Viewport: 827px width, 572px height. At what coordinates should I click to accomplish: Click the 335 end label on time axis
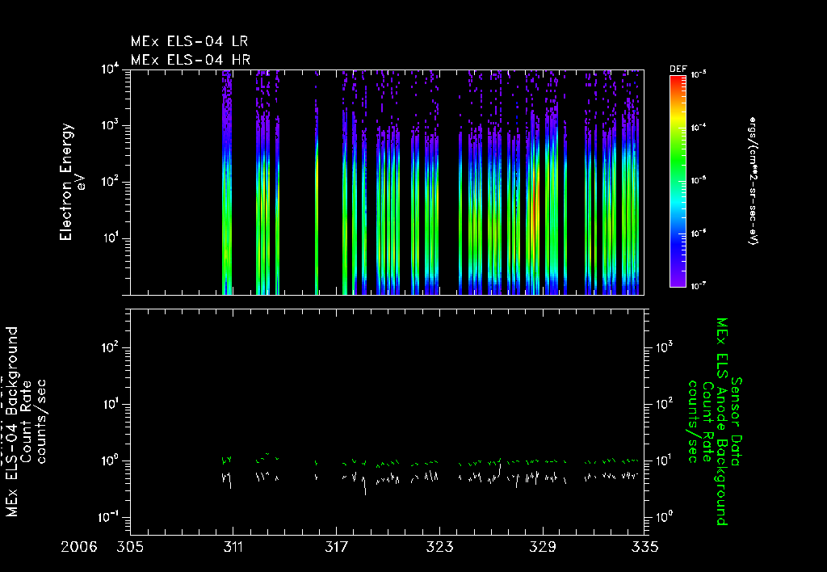(644, 547)
